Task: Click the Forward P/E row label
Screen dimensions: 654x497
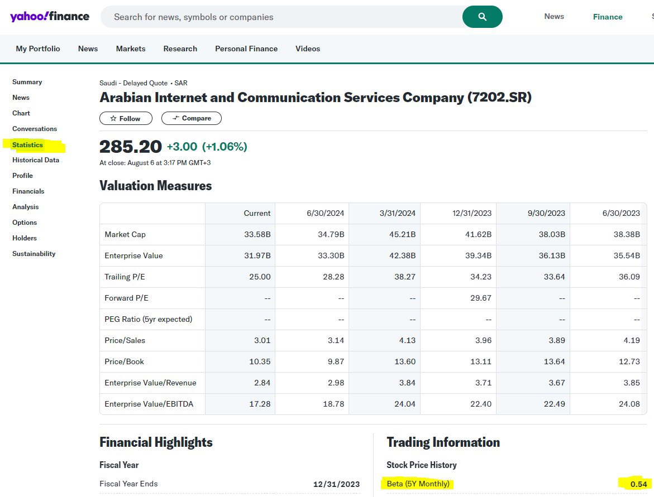Action: coord(126,298)
